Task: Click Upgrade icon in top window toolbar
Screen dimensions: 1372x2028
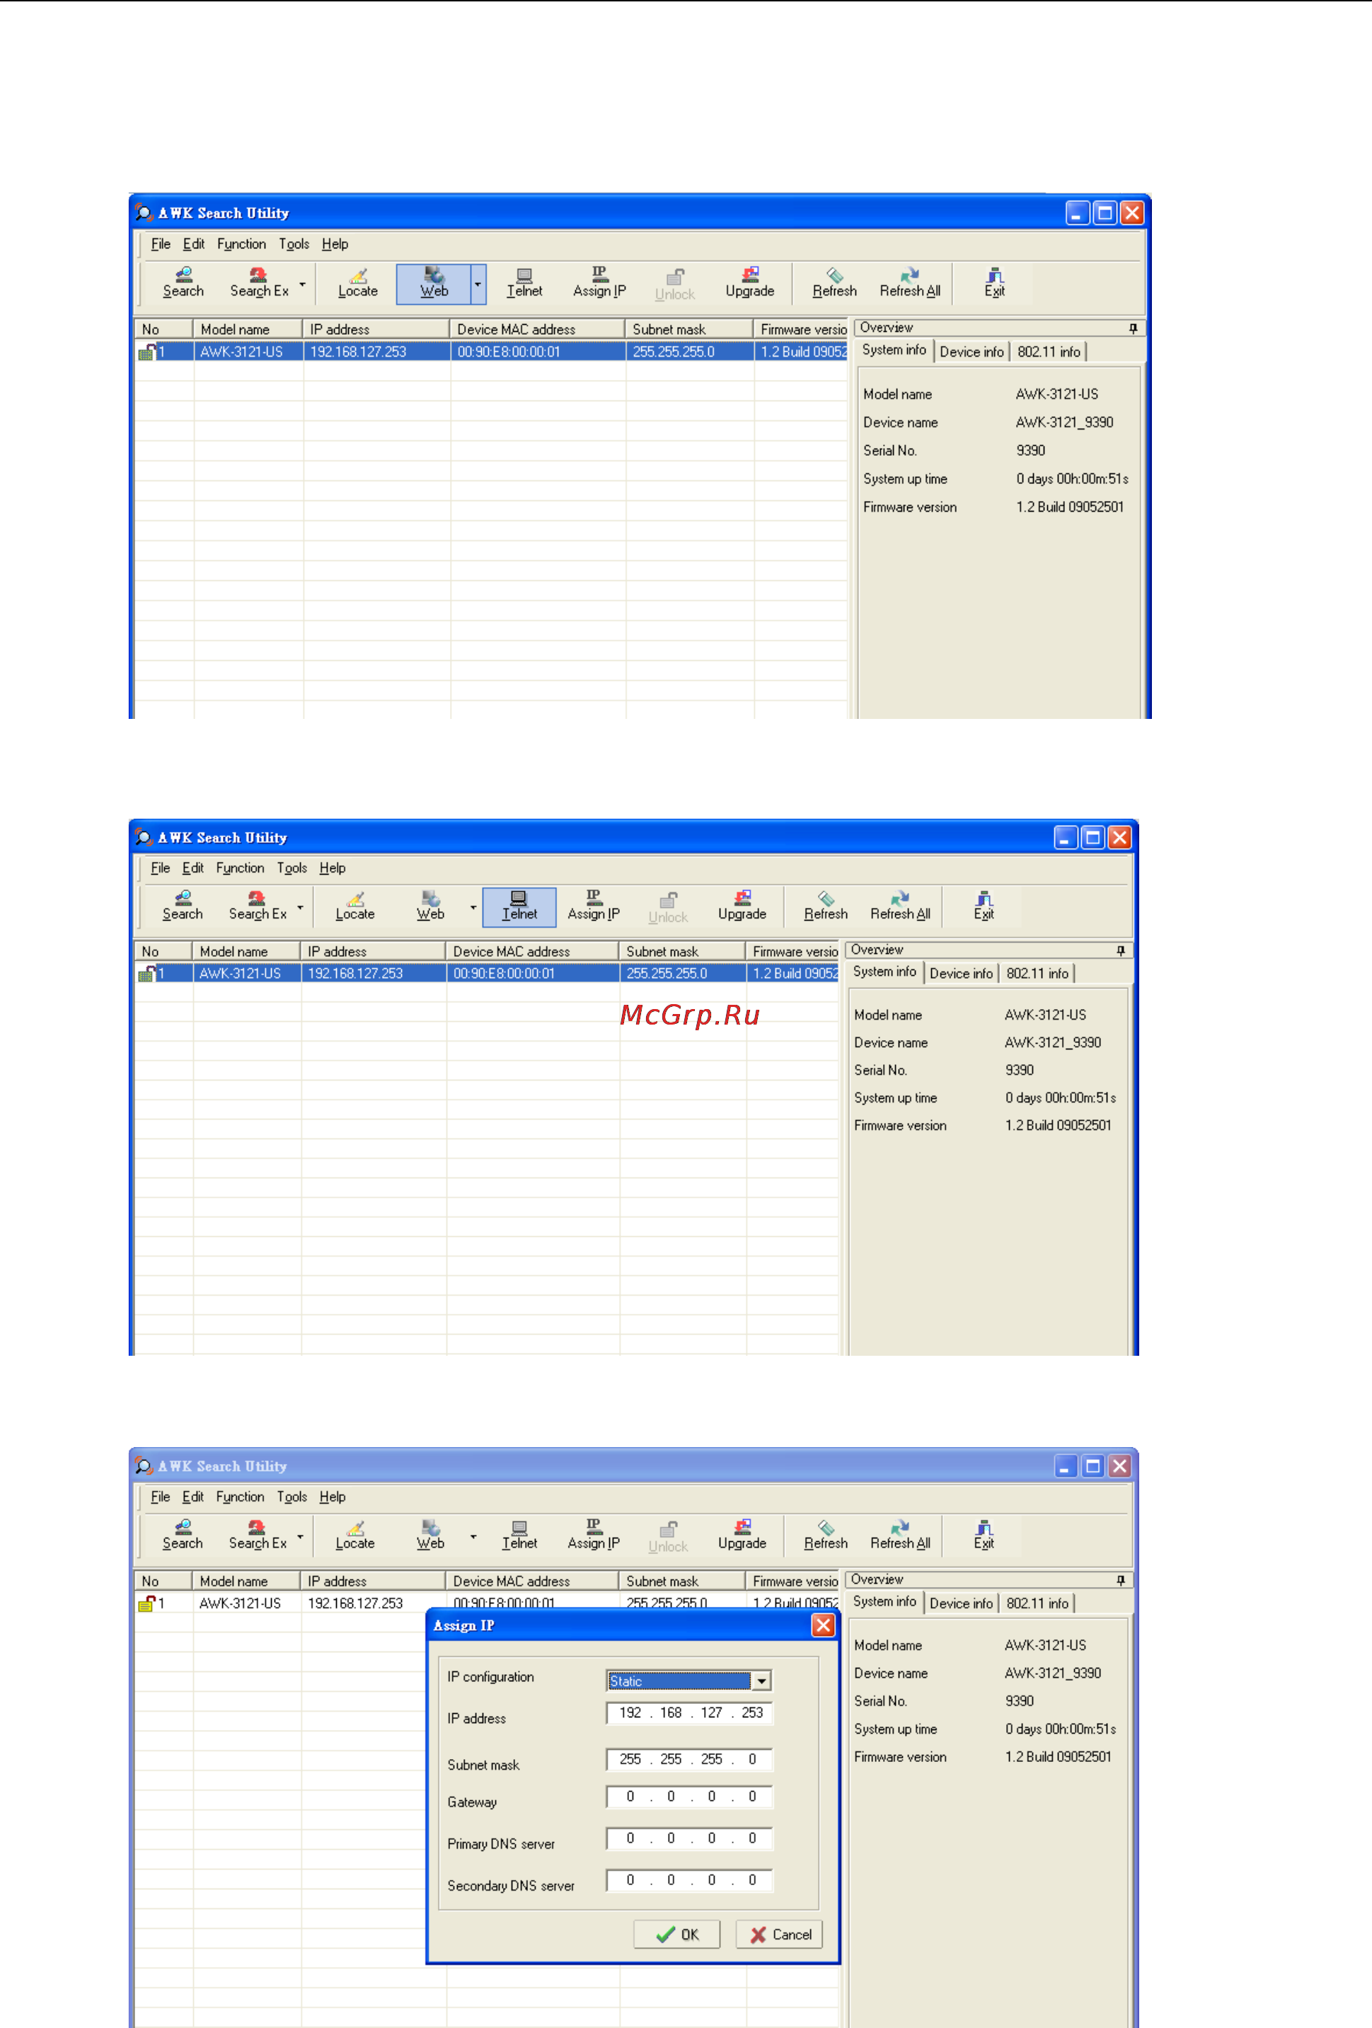Action: pos(750,283)
